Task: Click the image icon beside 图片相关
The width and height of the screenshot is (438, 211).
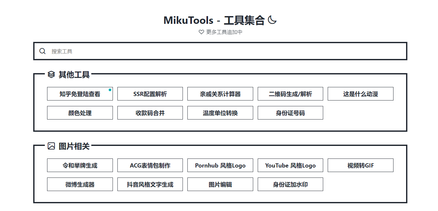Action: 51,146
